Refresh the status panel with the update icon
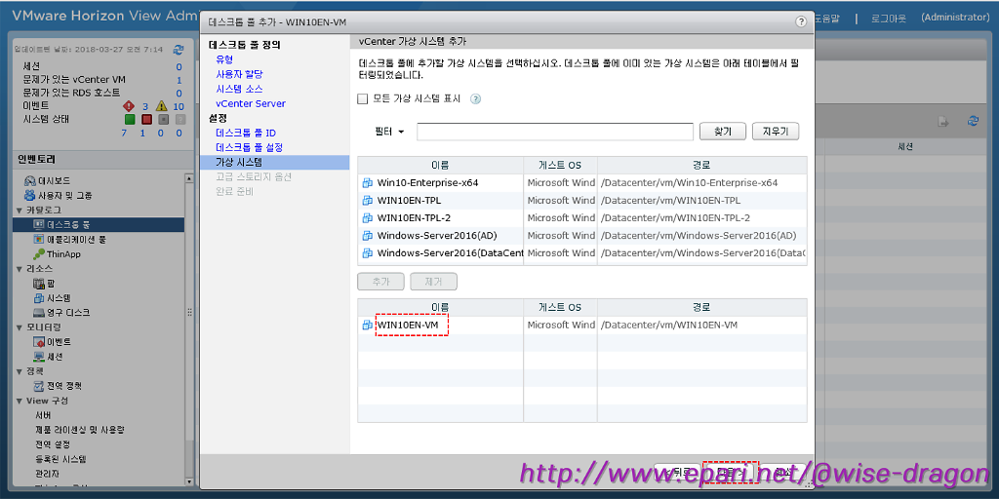The image size is (999, 499). click(x=179, y=49)
